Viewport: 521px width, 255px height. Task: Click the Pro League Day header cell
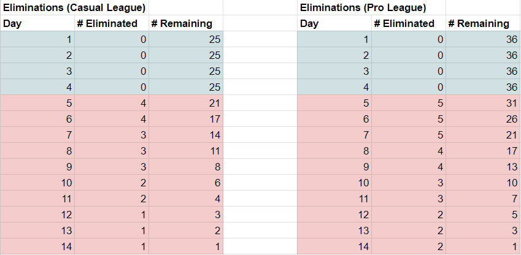coord(334,23)
